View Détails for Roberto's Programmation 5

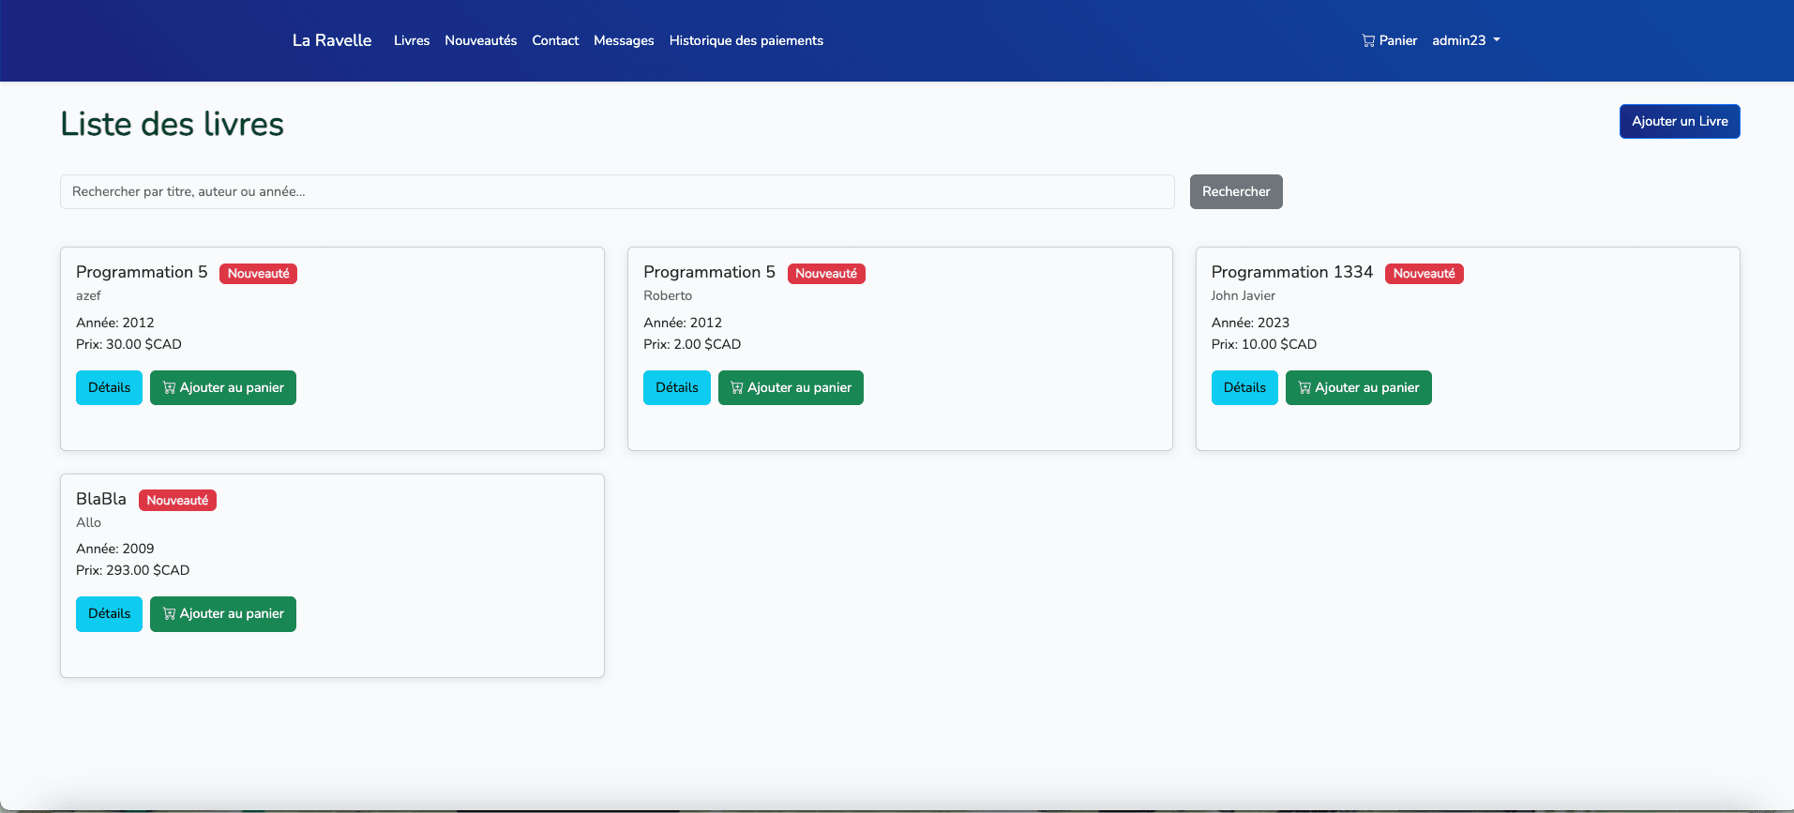[x=676, y=387]
